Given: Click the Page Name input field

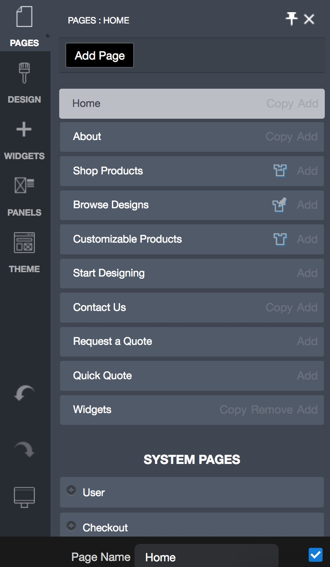Looking at the screenshot, I should point(206,557).
